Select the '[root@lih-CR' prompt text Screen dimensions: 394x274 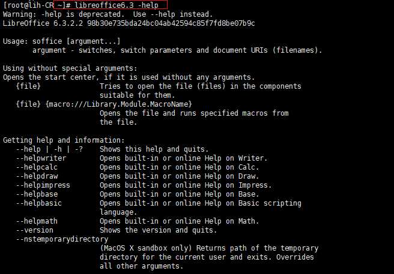(x=28, y=5)
